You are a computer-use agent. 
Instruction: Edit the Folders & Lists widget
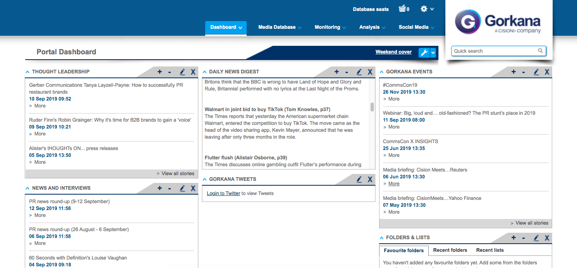(536, 238)
